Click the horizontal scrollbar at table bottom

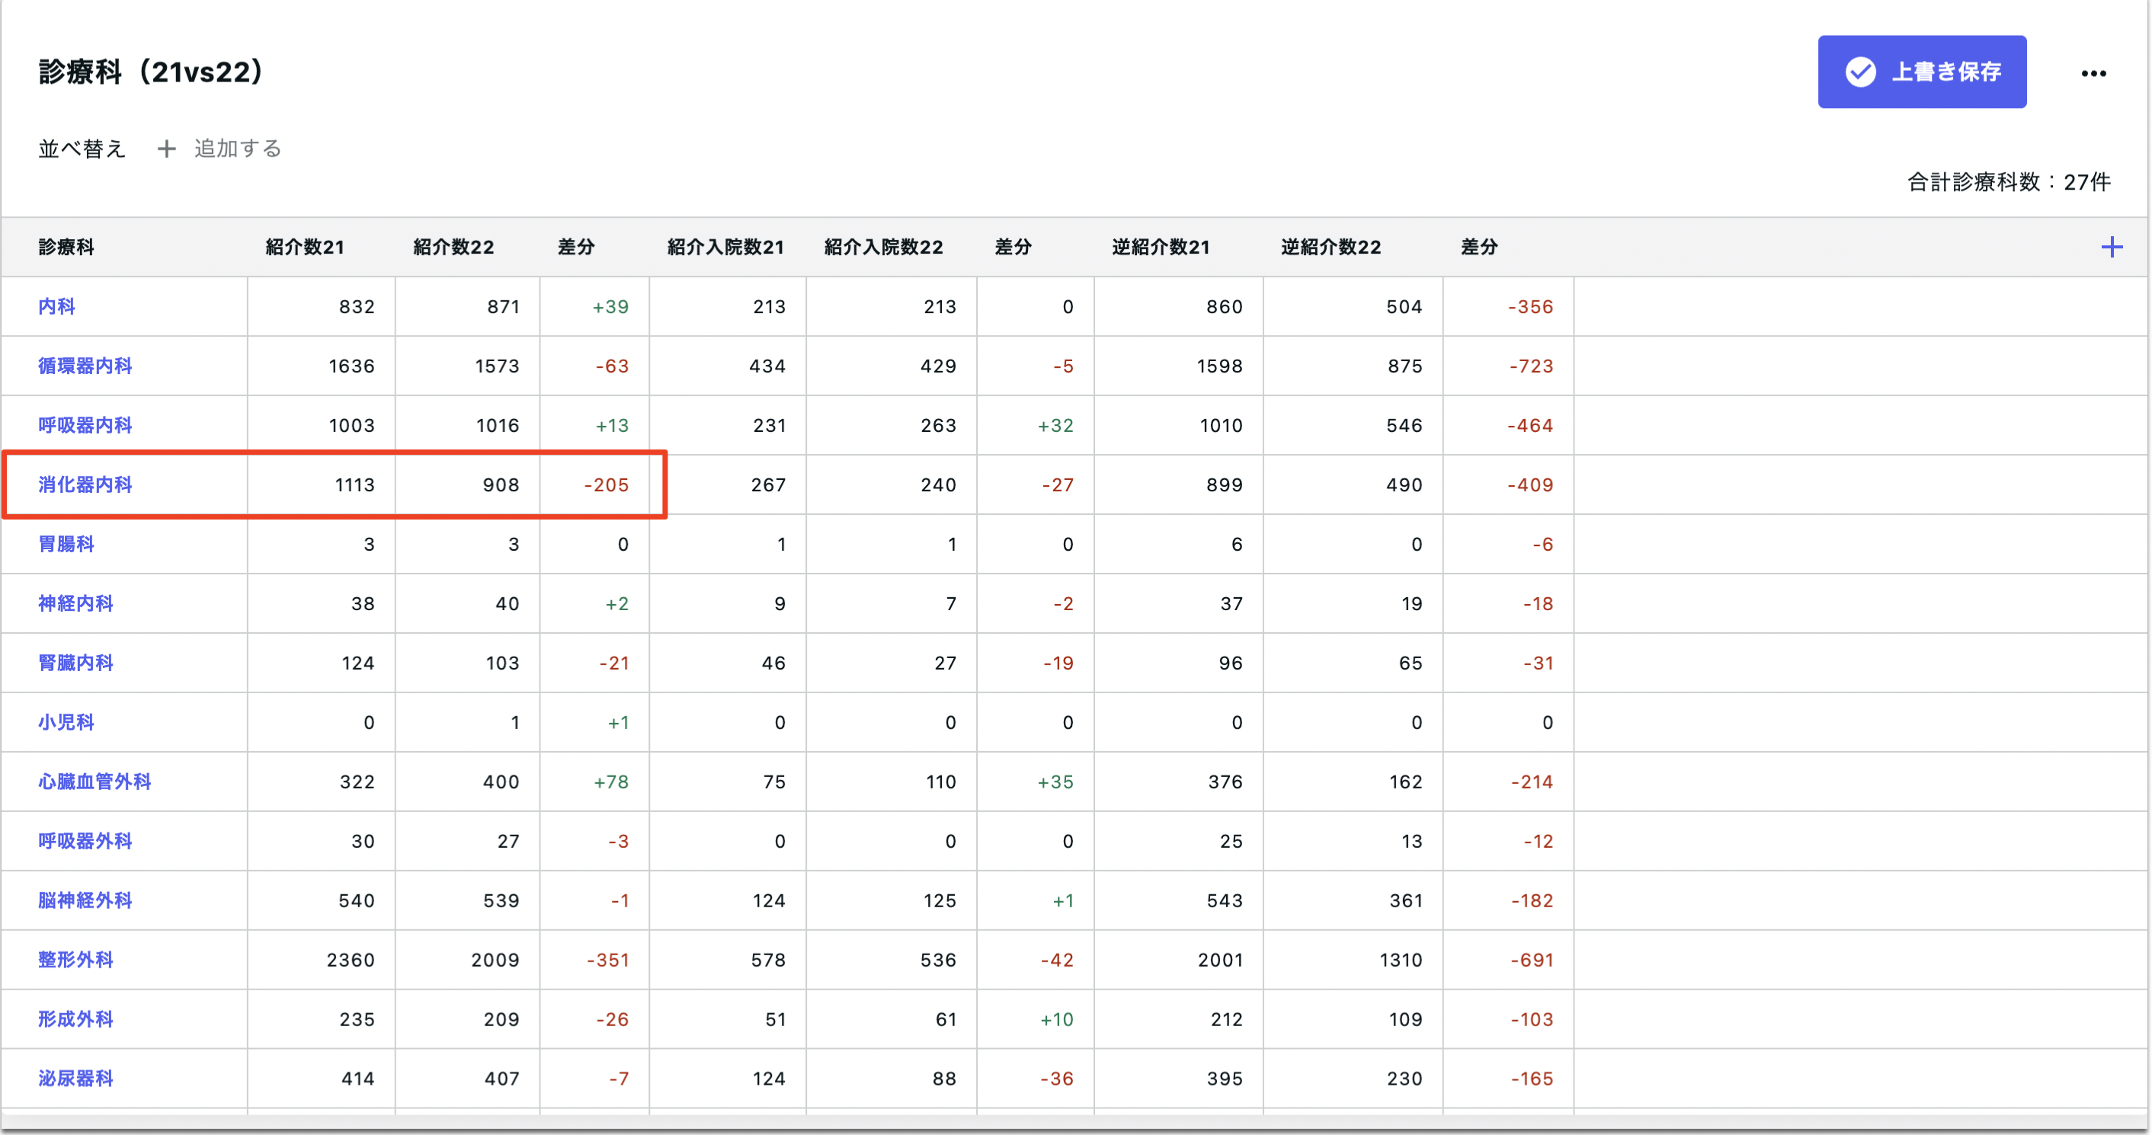(x=1074, y=1121)
